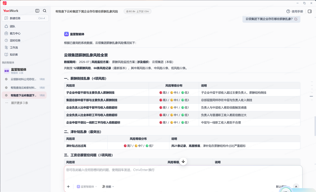Click 企业负责人比中层干部平均收入倍数超标 row
This screenshot has width=316, height=192.
coord(182,108)
